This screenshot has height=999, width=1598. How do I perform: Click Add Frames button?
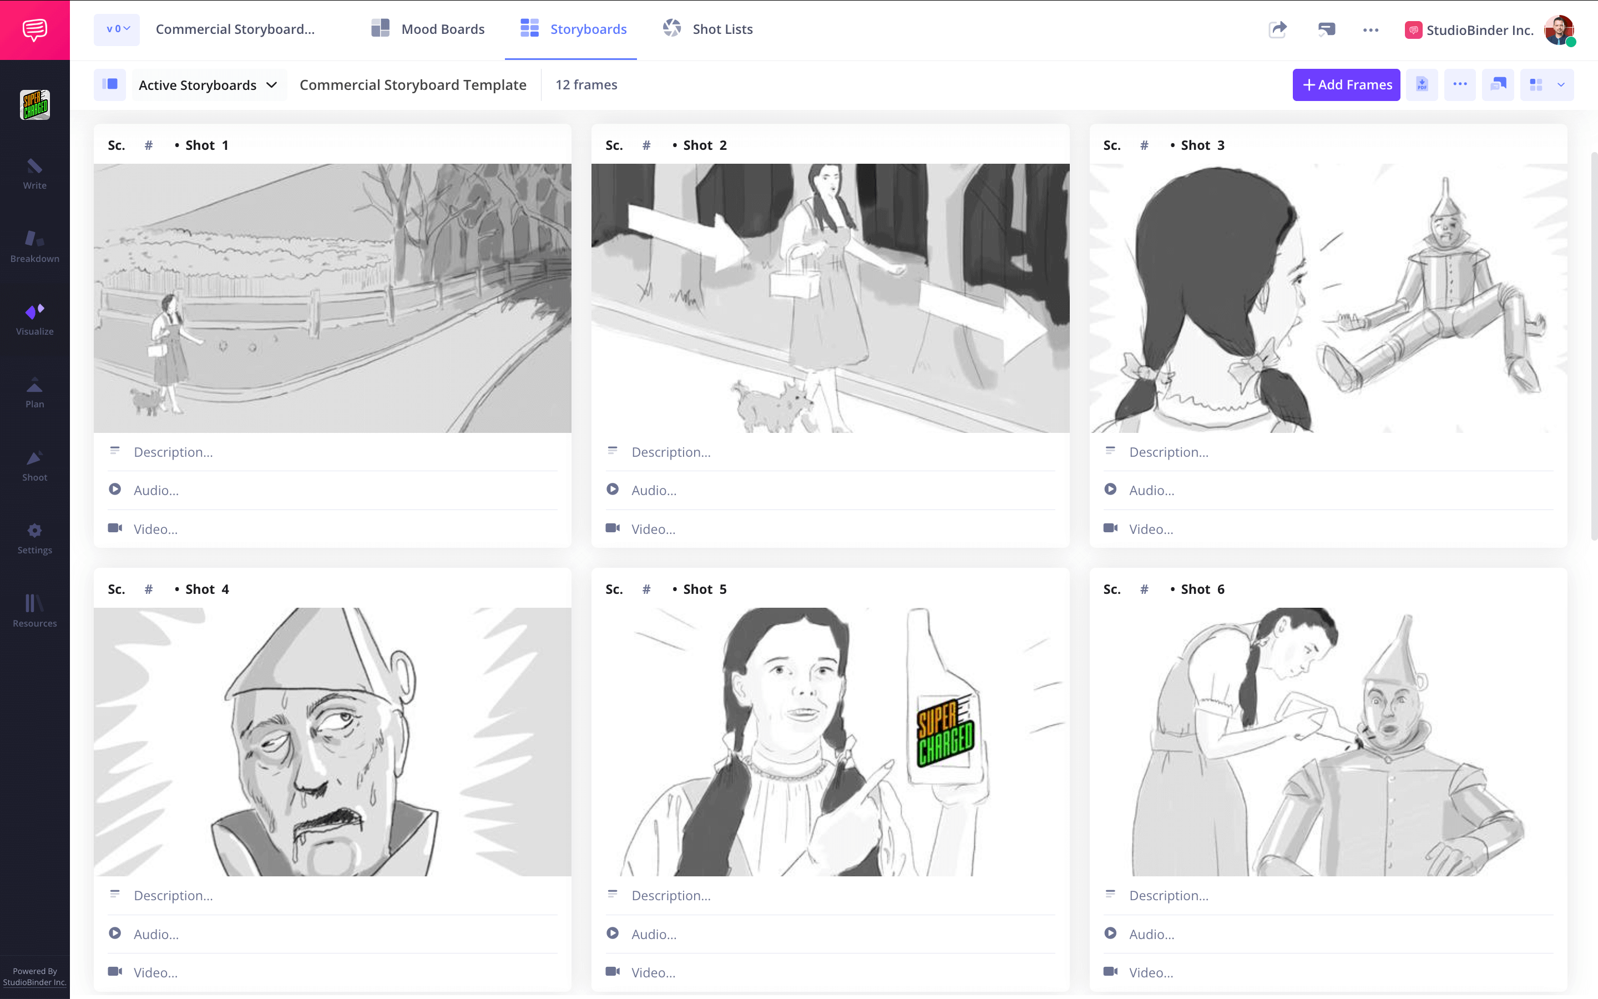point(1346,84)
